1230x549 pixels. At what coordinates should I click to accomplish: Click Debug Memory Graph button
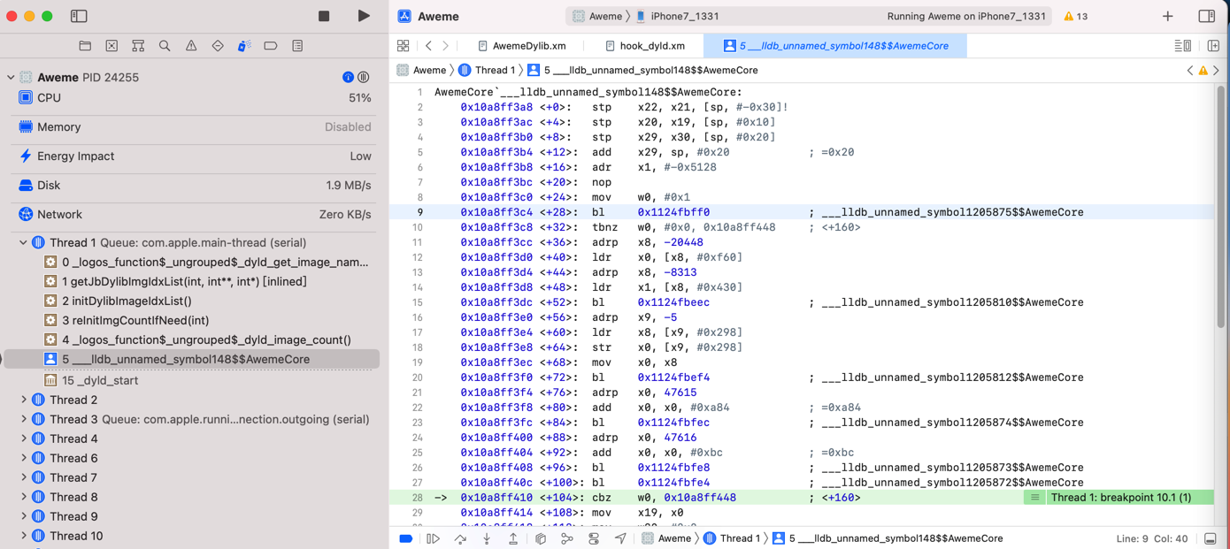click(567, 538)
